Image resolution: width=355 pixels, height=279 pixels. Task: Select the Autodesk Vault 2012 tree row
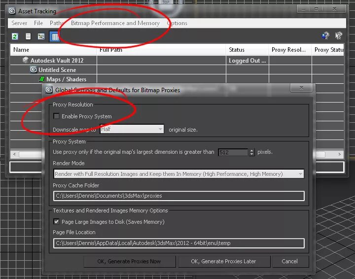coord(177,60)
